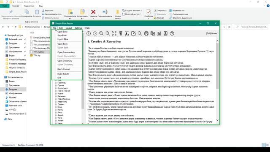Screen dimensions: 270x152
Task: Choose Open Book from File menu
Action: coord(62,44)
